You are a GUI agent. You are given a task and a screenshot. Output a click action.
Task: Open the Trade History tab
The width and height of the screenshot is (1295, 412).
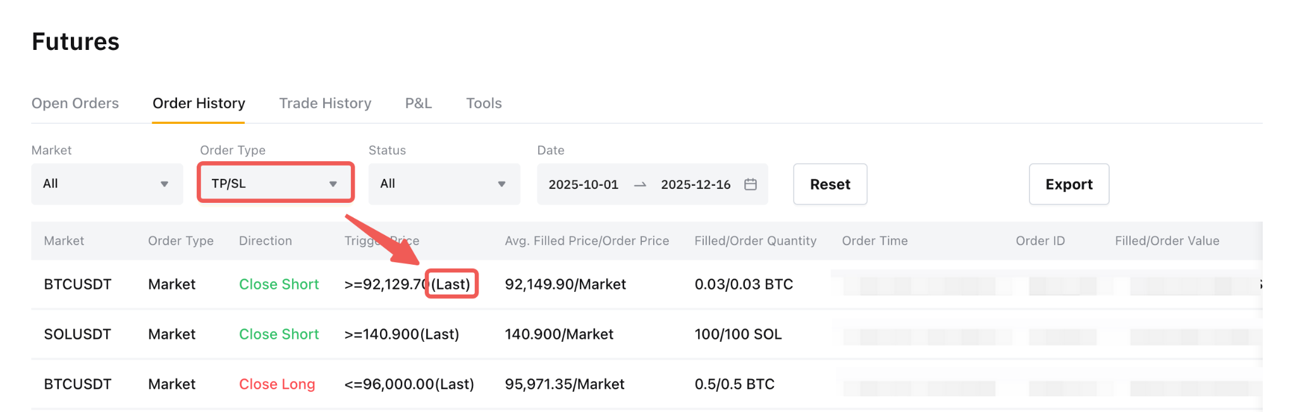[325, 103]
